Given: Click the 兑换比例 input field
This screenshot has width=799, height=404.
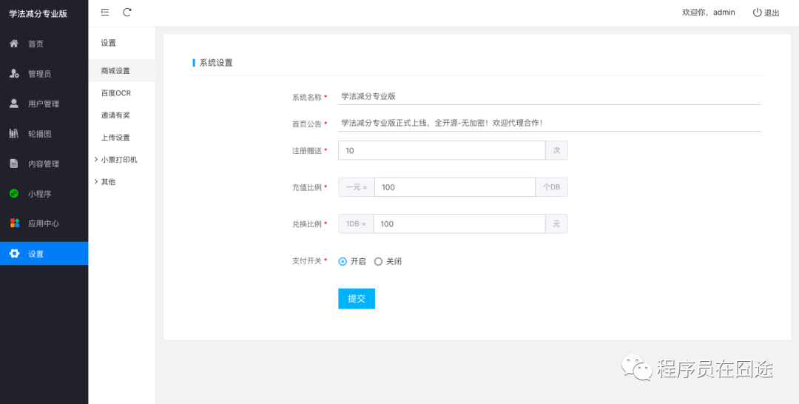Looking at the screenshot, I should [459, 223].
